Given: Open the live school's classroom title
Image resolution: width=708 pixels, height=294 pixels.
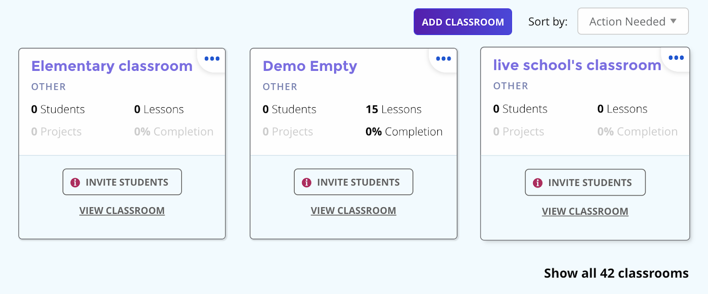Looking at the screenshot, I should [577, 65].
